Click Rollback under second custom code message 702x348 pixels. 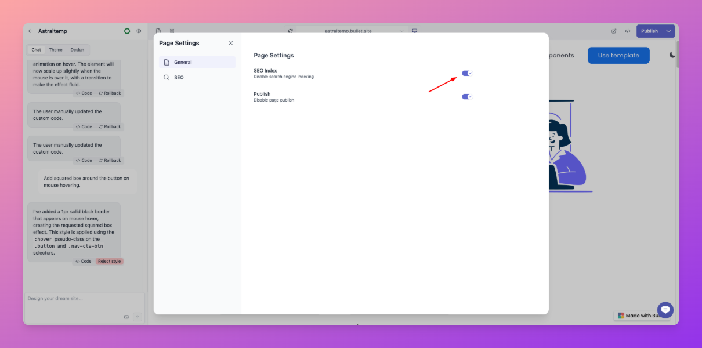coord(110,160)
